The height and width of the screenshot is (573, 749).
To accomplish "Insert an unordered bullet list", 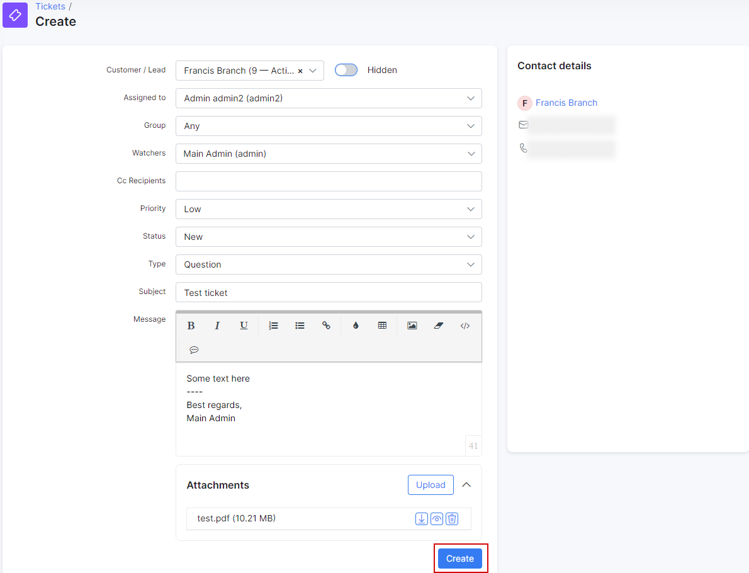I will (x=300, y=326).
